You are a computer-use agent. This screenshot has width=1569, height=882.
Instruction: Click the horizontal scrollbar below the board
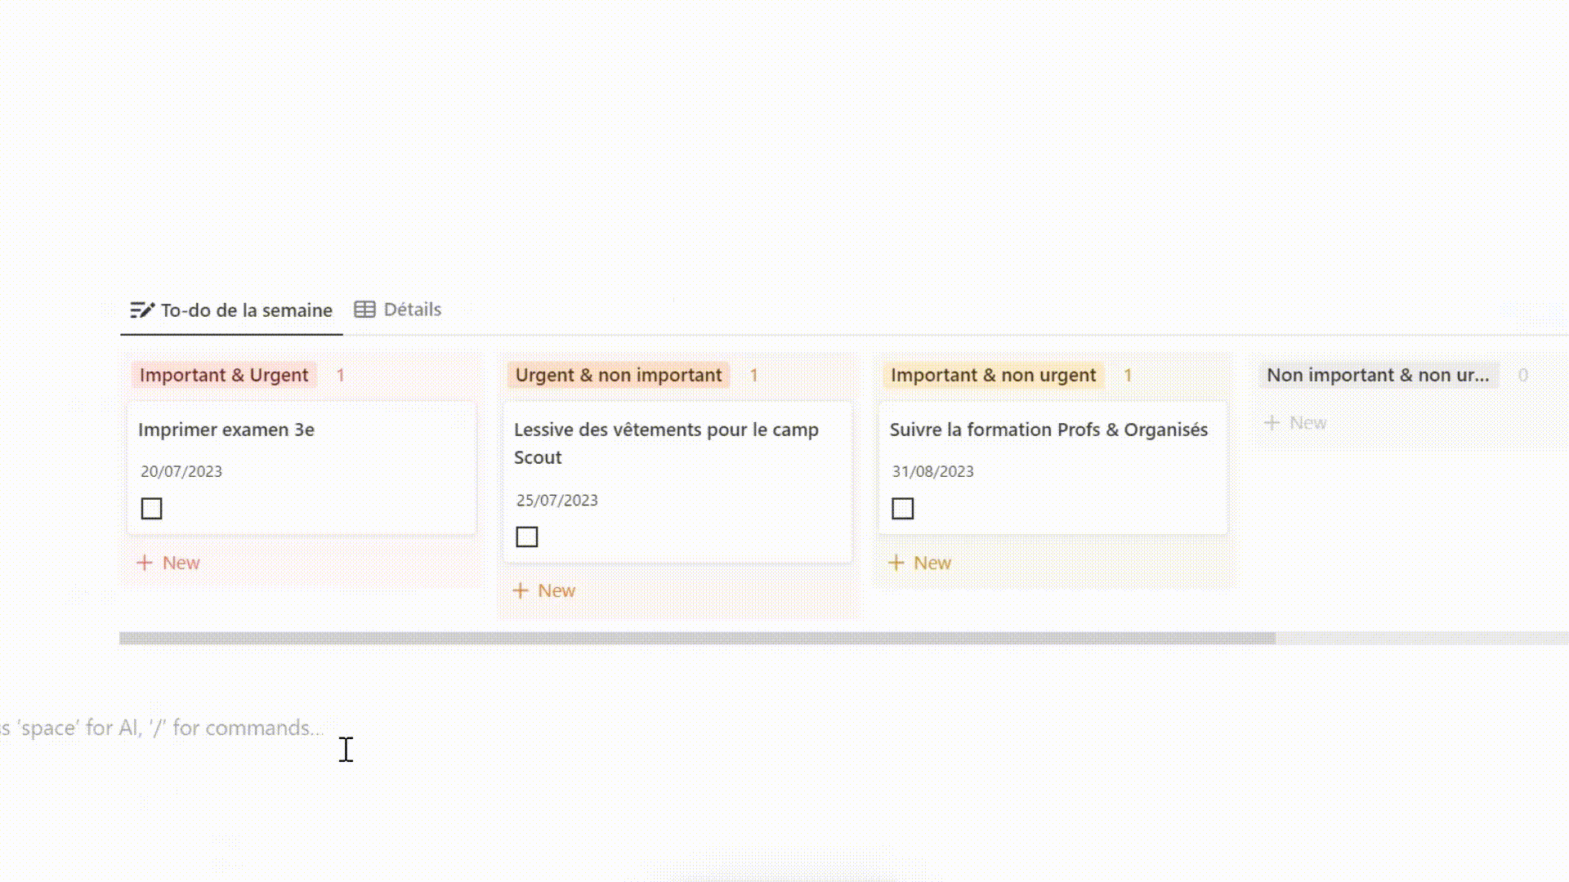point(697,638)
